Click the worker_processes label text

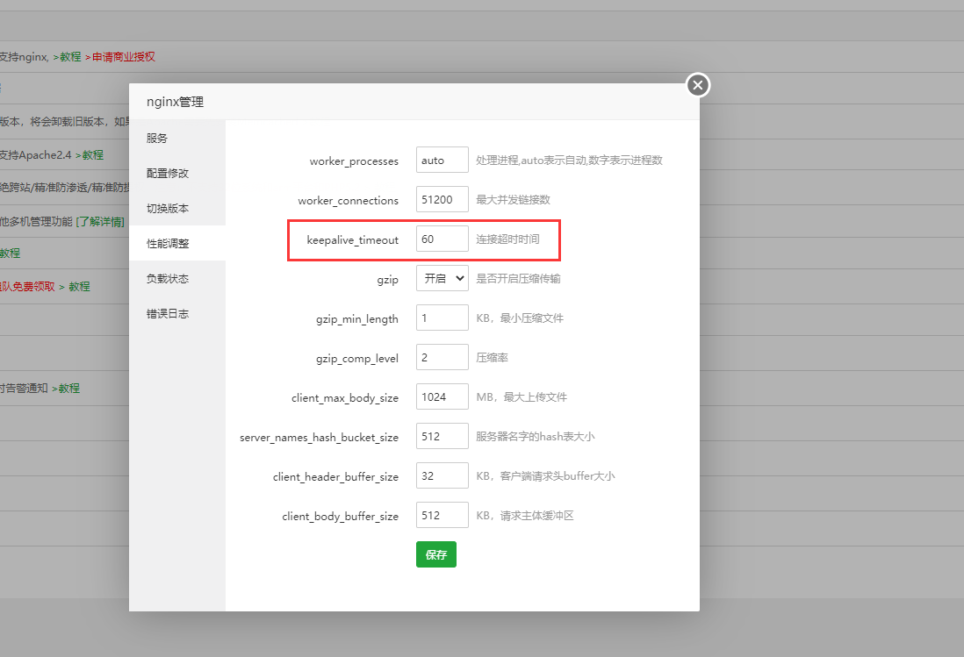pyautogui.click(x=354, y=161)
